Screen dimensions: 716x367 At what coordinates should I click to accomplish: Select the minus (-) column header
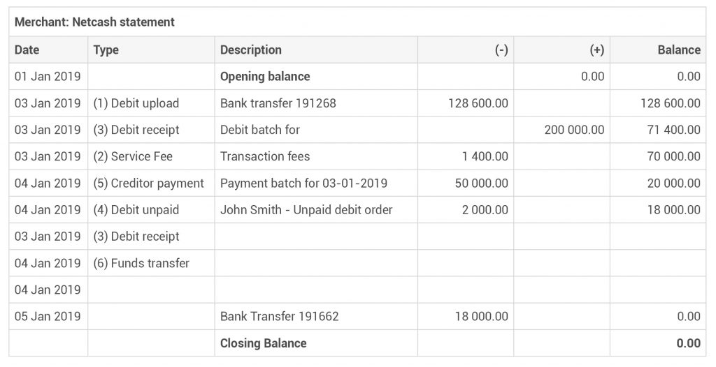(501, 50)
